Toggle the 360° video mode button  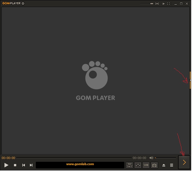click(130, 166)
